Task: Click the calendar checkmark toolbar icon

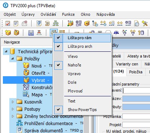Action: pyautogui.click(x=8, y=23)
